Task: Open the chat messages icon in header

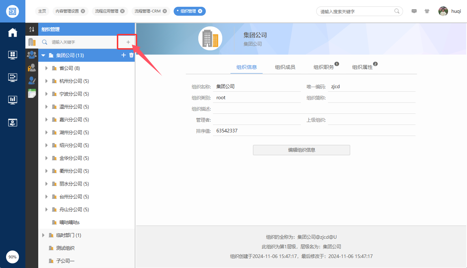Action: click(414, 11)
